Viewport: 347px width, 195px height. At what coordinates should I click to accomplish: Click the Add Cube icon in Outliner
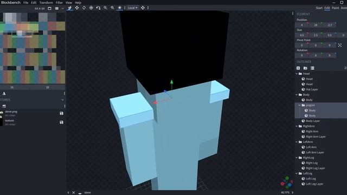coord(298,68)
